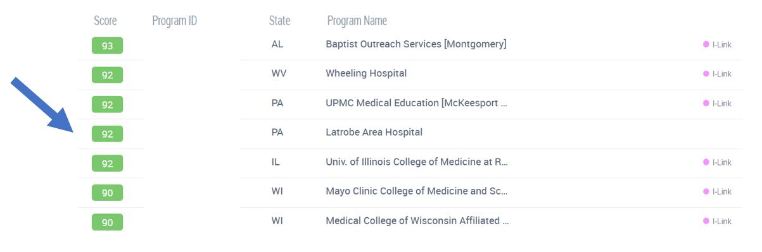Image resolution: width=762 pixels, height=252 pixels.
Task: Open Baptist Outreach Services [Montgomery] program
Action: pyautogui.click(x=416, y=44)
